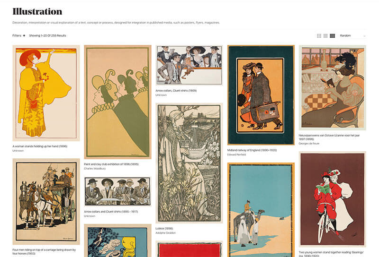The height and width of the screenshot is (257, 379).
Task: Open 'Arrow collars, Cluett shirts (1909)' title link
Action: (176, 91)
